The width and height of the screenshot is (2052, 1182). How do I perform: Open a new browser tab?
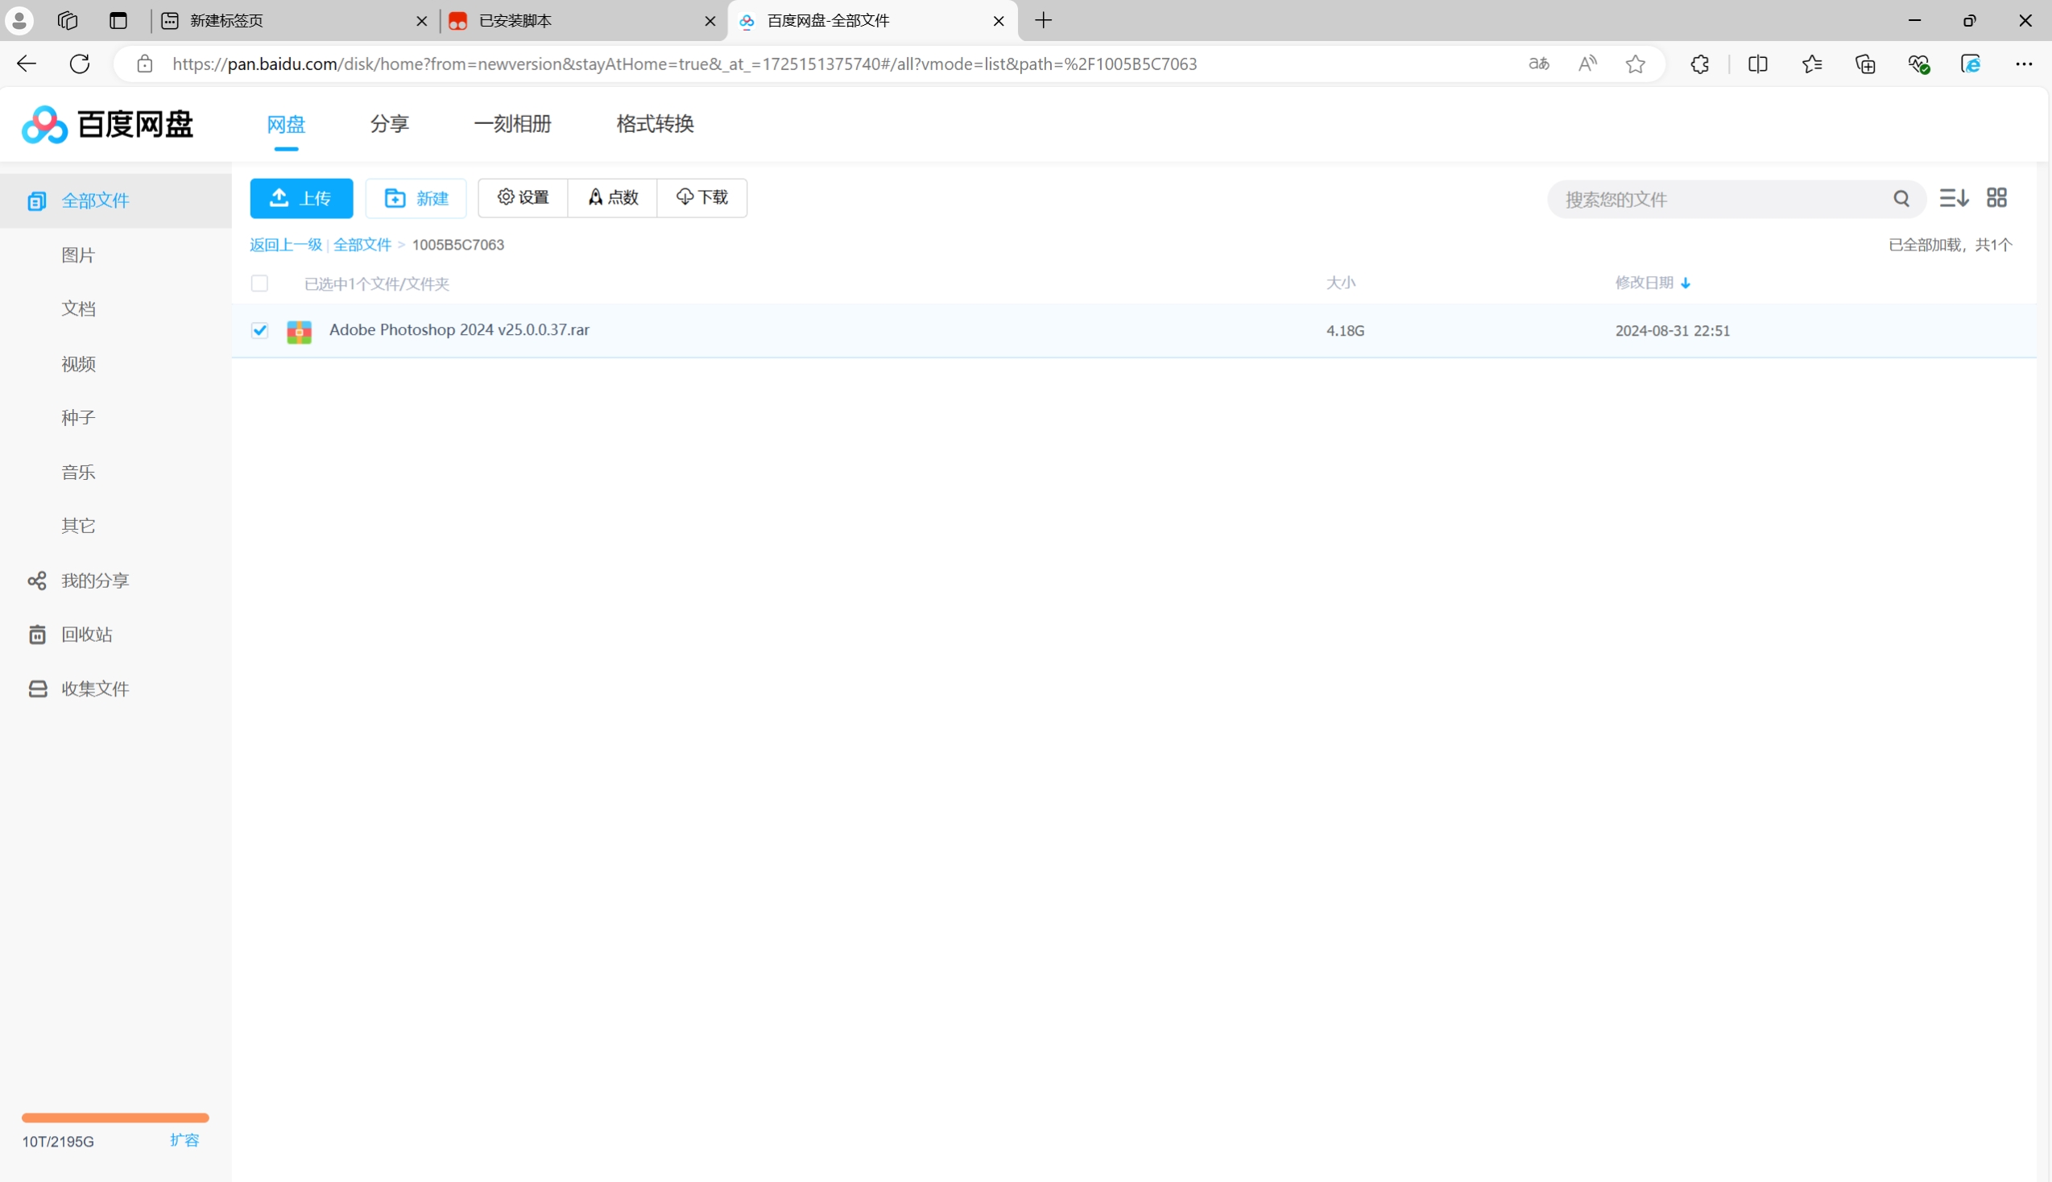(x=1044, y=20)
